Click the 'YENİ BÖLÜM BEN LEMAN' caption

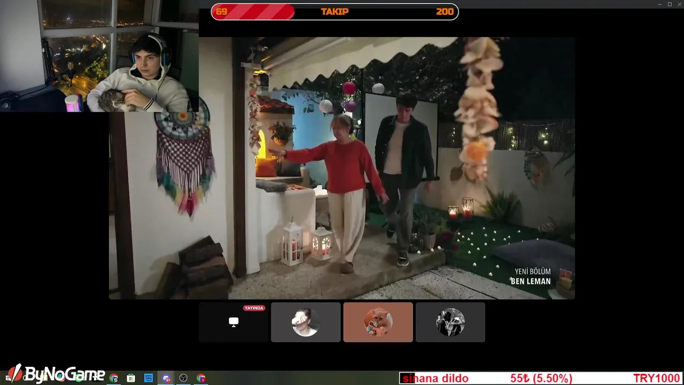point(530,276)
